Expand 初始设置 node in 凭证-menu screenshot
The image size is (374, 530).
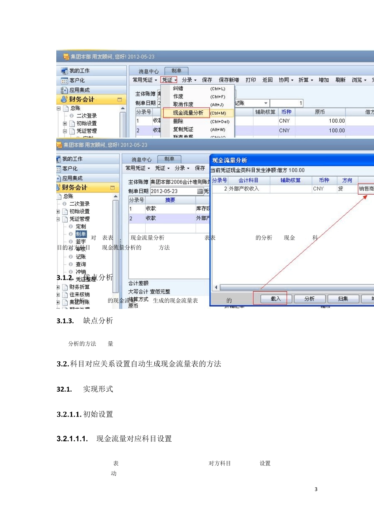[x=65, y=123]
